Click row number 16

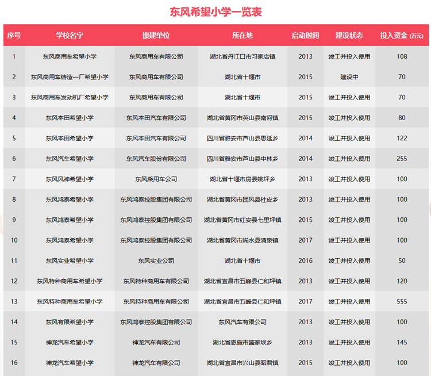click(14, 363)
